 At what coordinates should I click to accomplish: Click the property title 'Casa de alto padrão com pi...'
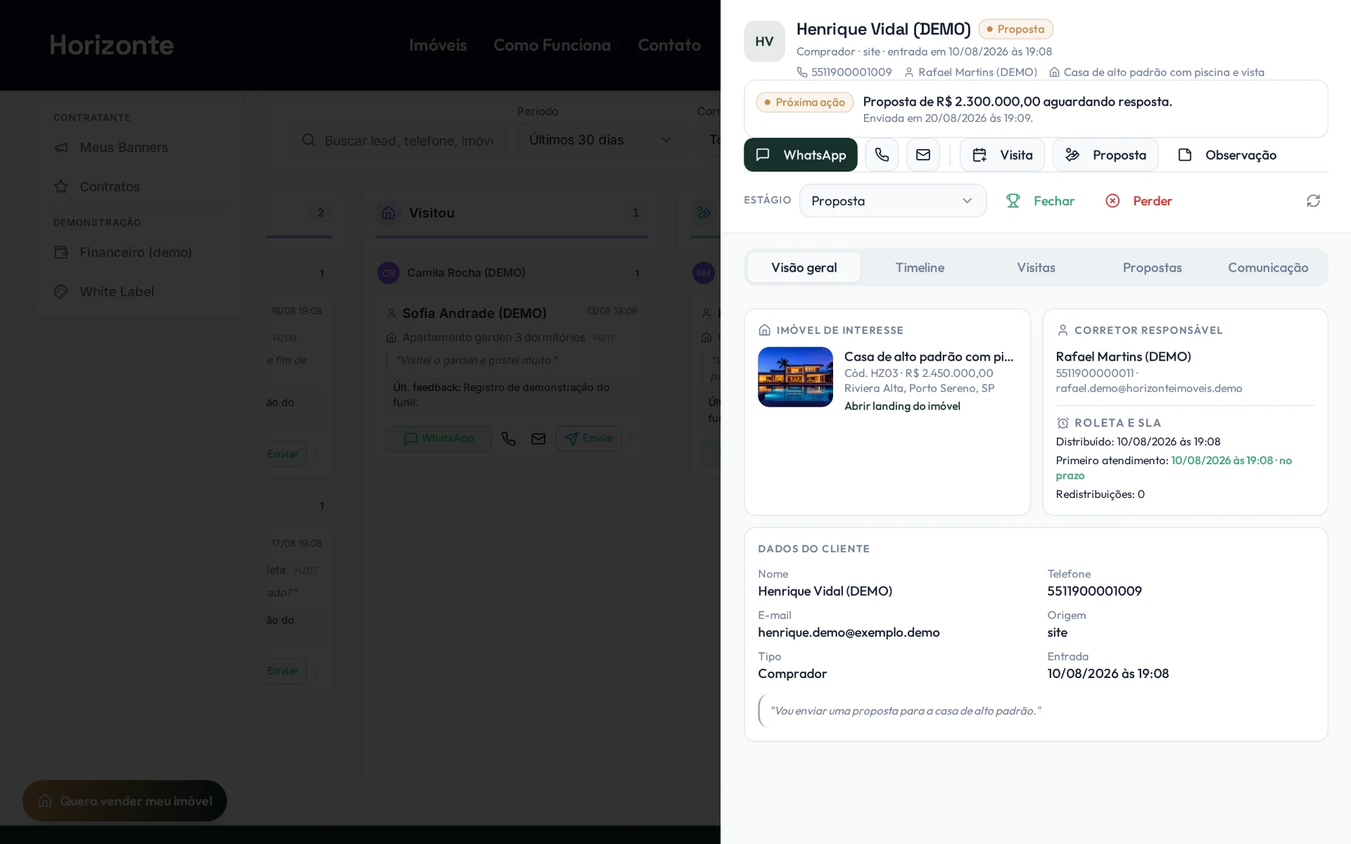pyautogui.click(x=929, y=357)
